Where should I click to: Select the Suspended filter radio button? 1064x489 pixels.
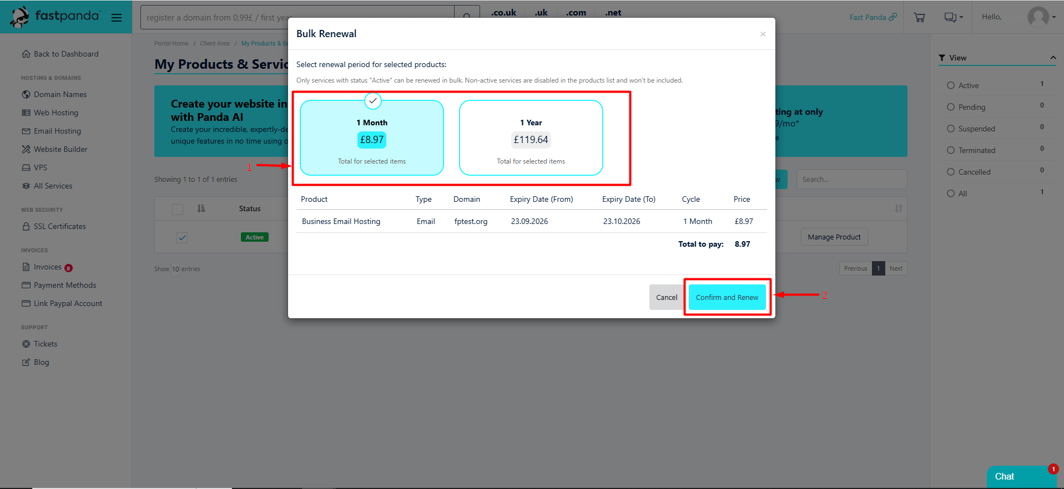pos(951,129)
